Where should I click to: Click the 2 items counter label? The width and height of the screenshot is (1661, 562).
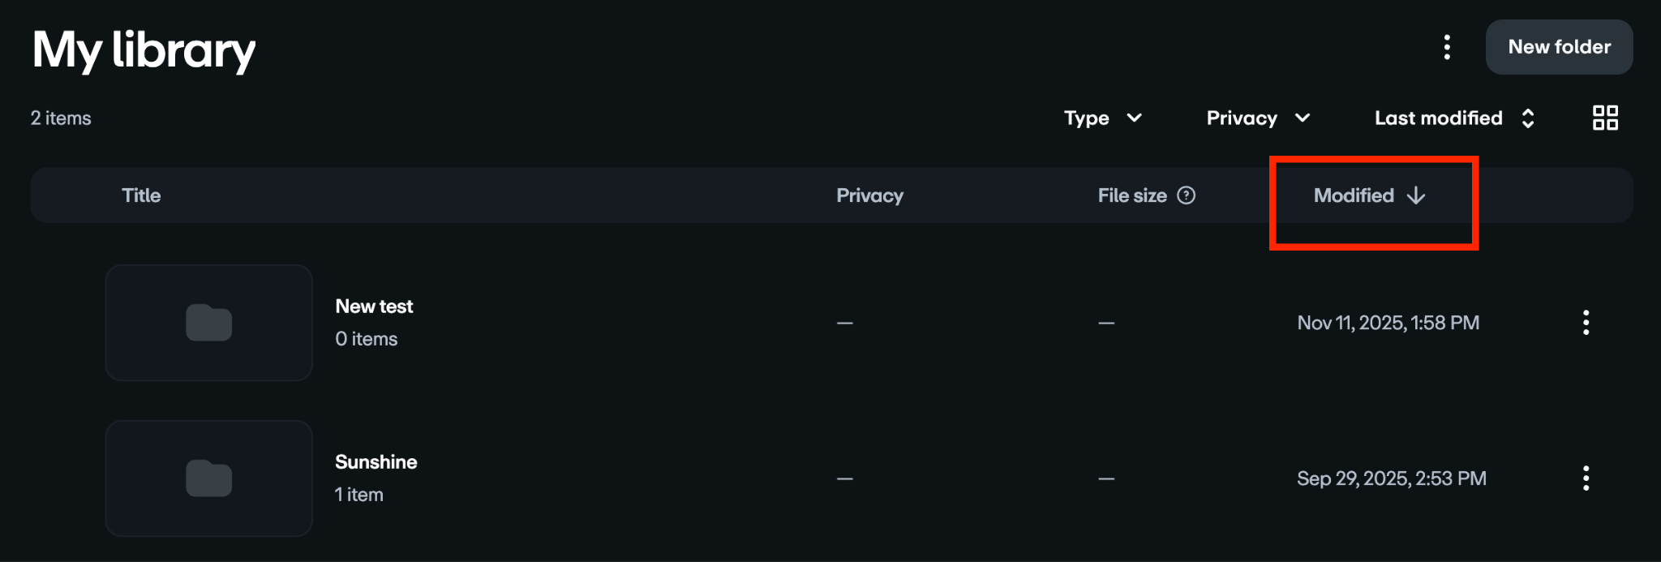click(60, 118)
